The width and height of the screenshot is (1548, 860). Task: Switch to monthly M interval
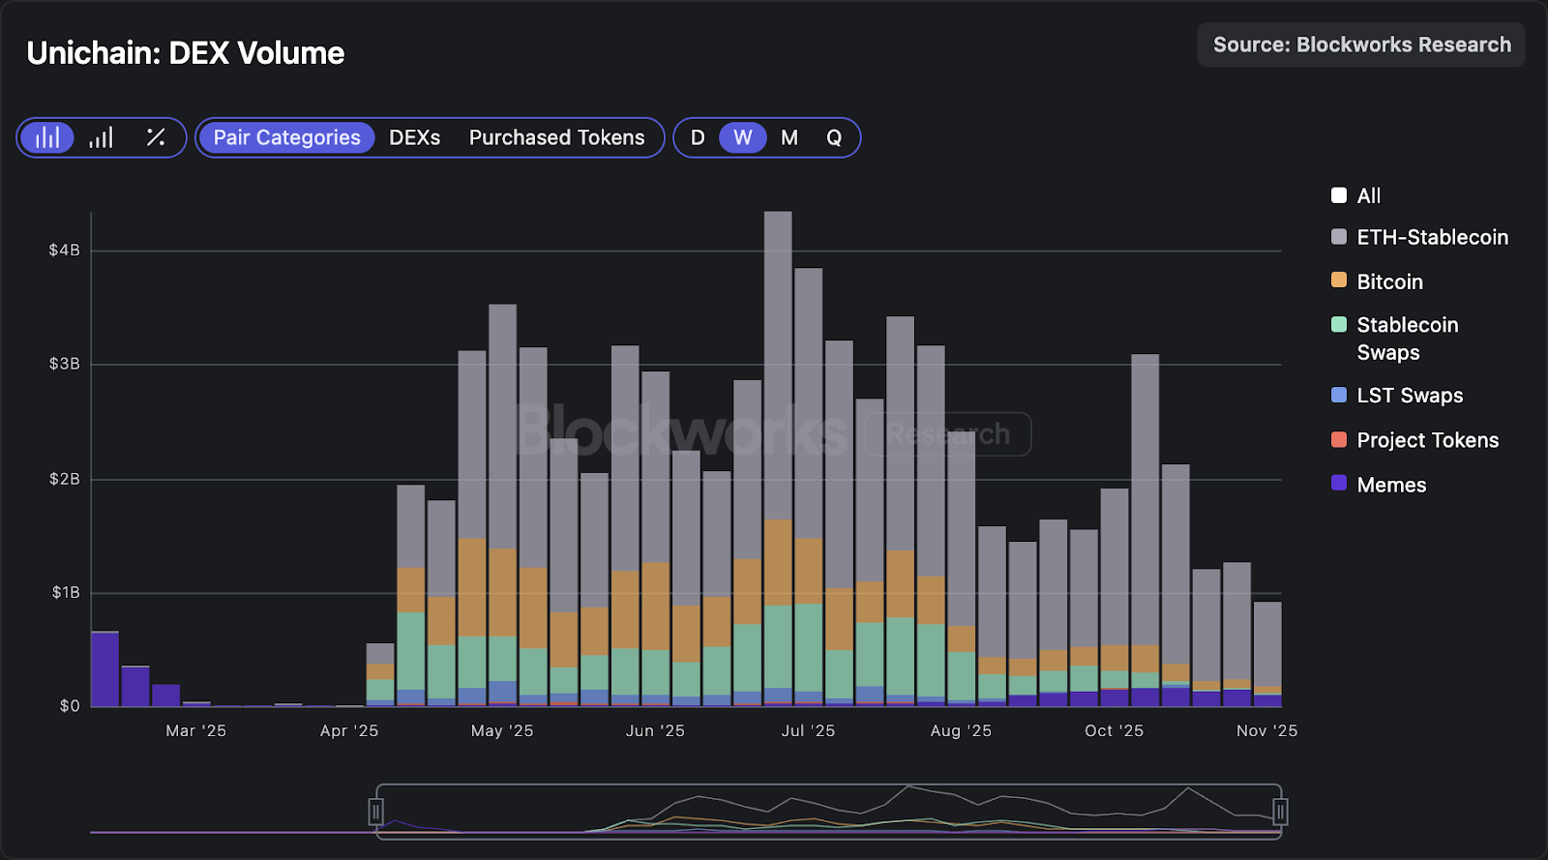[789, 137]
